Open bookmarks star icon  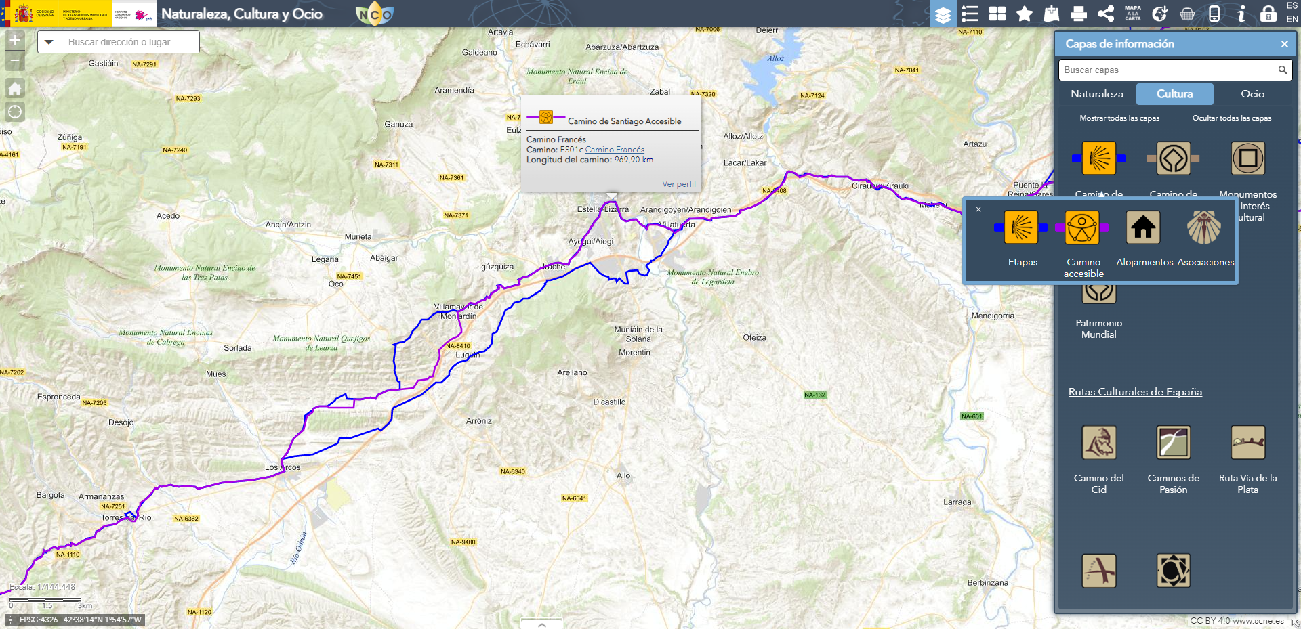pyautogui.click(x=1025, y=14)
